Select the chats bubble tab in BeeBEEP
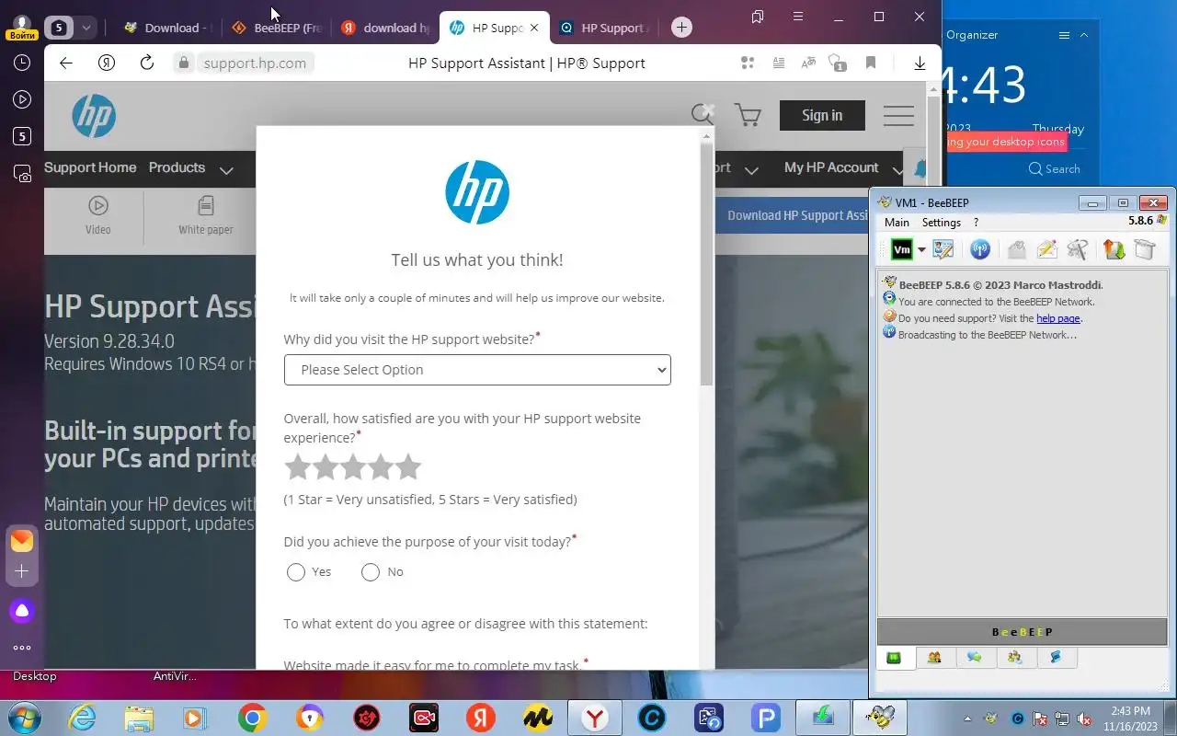This screenshot has height=736, width=1177. 975,658
